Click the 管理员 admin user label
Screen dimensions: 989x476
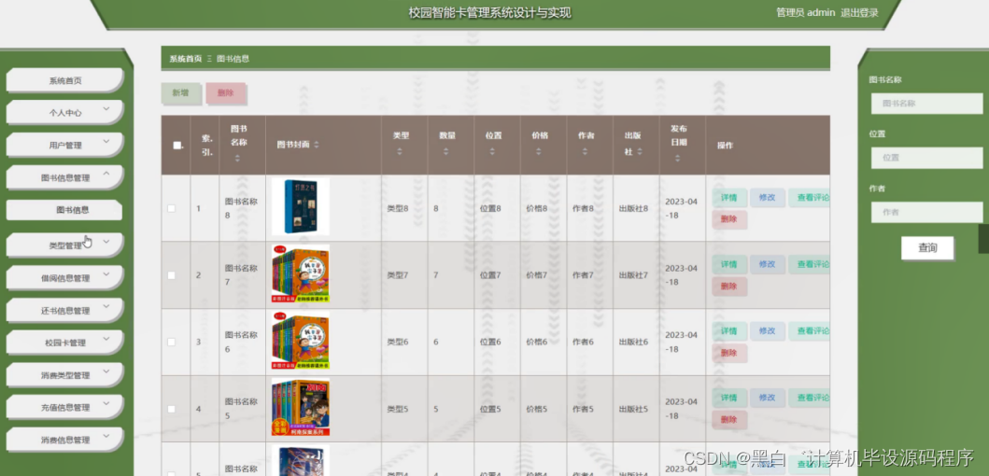[x=805, y=13]
